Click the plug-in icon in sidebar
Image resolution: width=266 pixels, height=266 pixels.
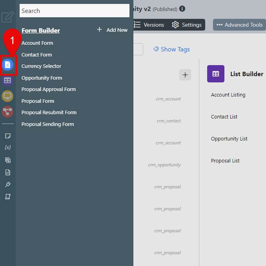[7, 184]
